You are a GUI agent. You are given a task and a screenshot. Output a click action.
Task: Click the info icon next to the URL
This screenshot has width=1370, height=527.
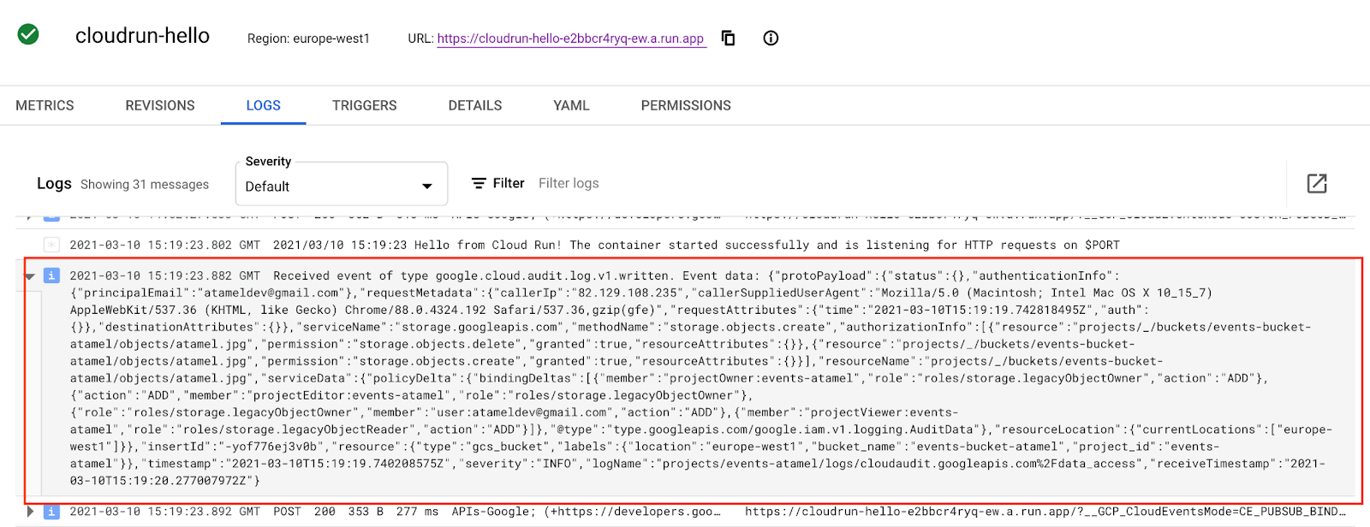coord(771,38)
